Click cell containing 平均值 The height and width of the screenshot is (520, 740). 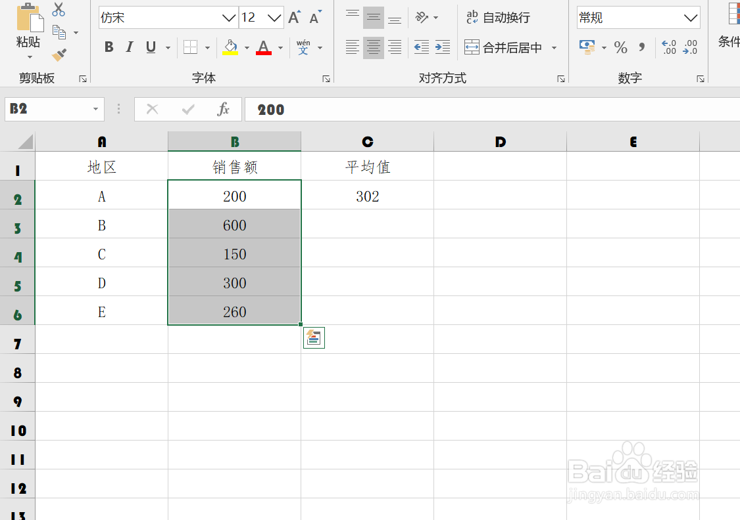point(367,166)
